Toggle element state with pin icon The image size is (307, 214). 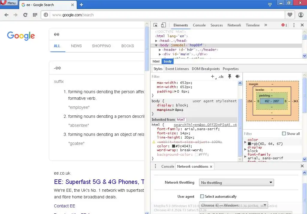click(x=230, y=76)
